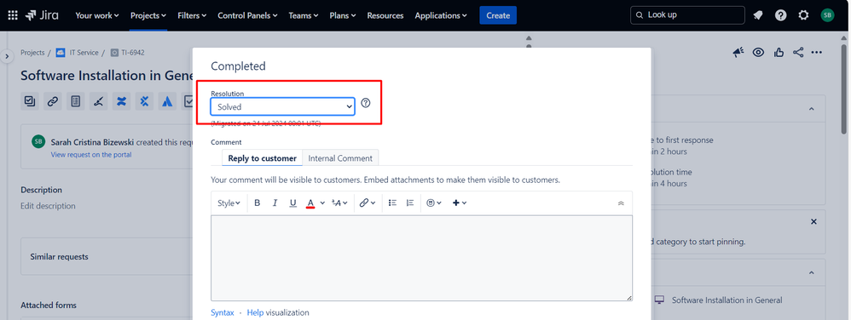Open the Control Panels menu
Viewport: 851px width, 320px height.
coord(247,15)
